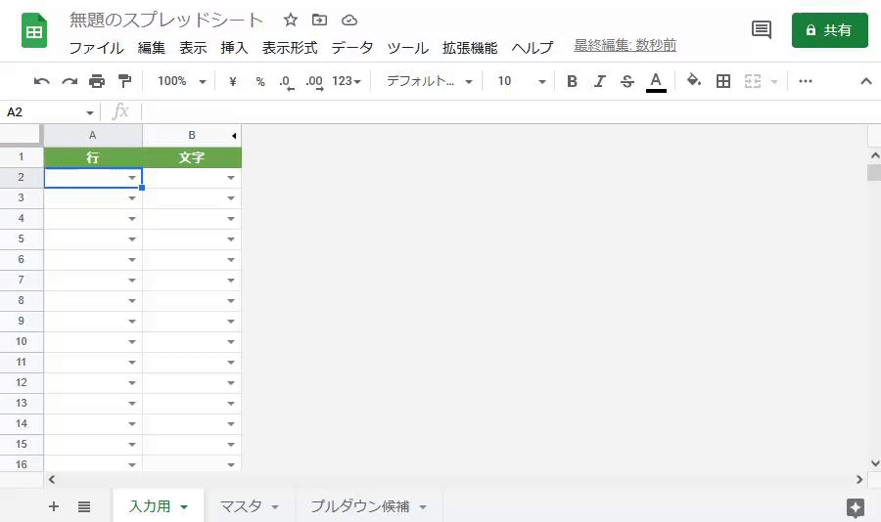The height and width of the screenshot is (522, 881).
Task: Open the borders tool
Action: (723, 81)
